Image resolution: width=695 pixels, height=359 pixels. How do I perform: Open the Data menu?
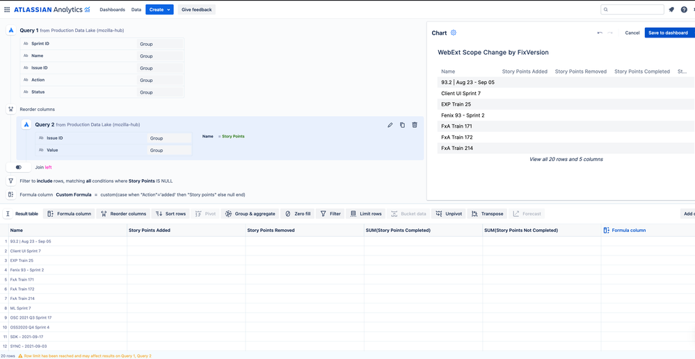[136, 9]
